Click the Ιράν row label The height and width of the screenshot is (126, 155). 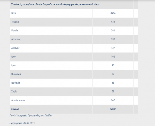pyautogui.click(x=14, y=57)
